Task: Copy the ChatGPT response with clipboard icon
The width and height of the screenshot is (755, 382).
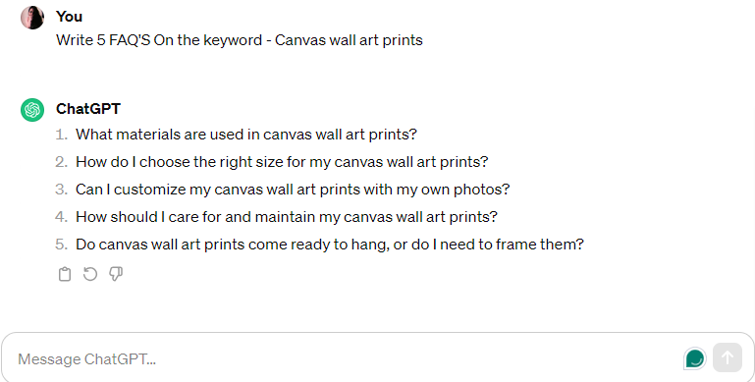Action: (x=65, y=274)
